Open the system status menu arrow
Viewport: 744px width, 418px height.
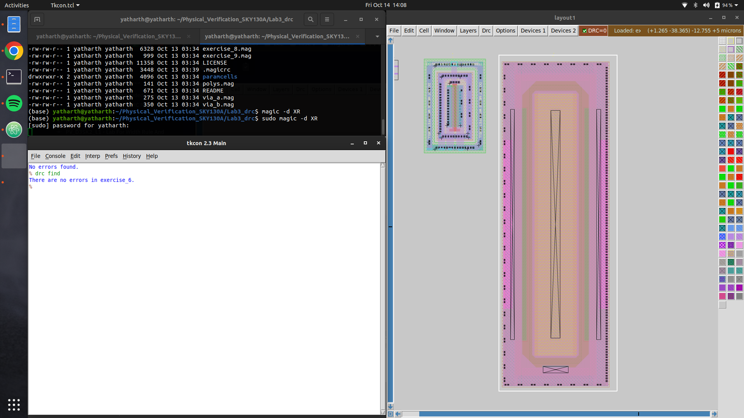click(735, 5)
